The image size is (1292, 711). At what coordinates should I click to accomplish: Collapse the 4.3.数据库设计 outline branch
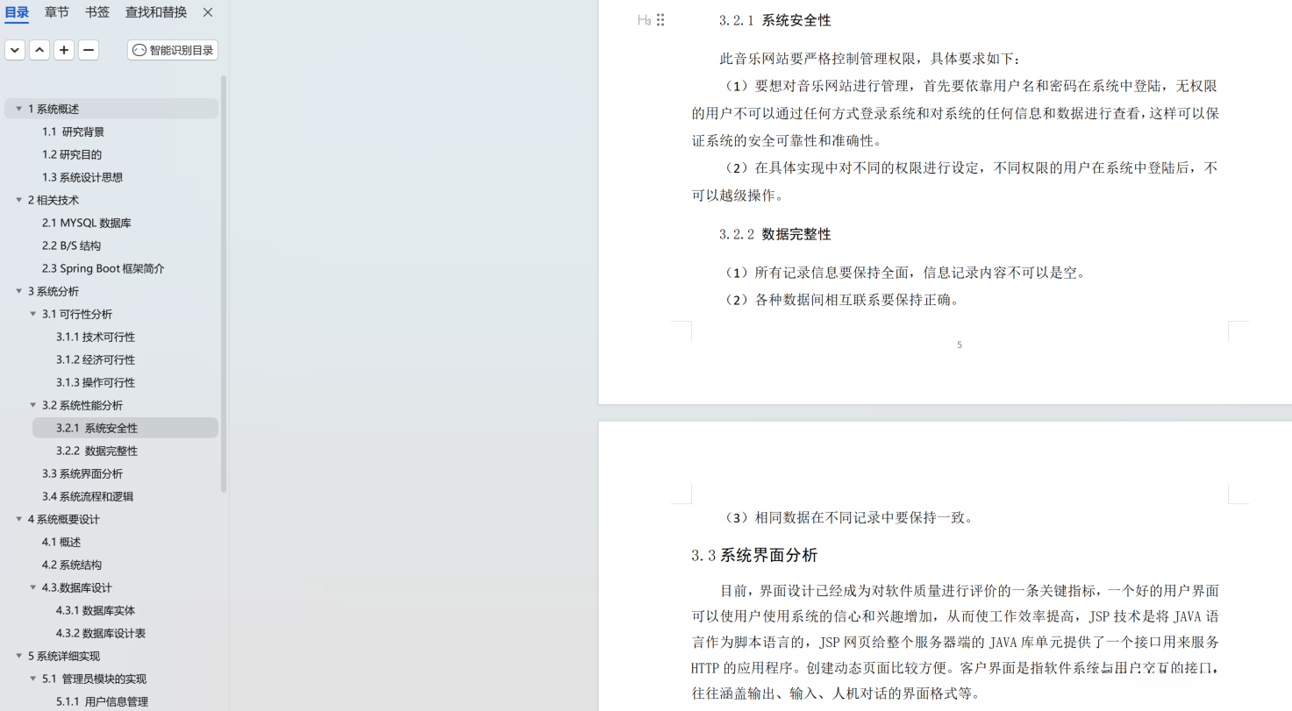[x=32, y=587]
